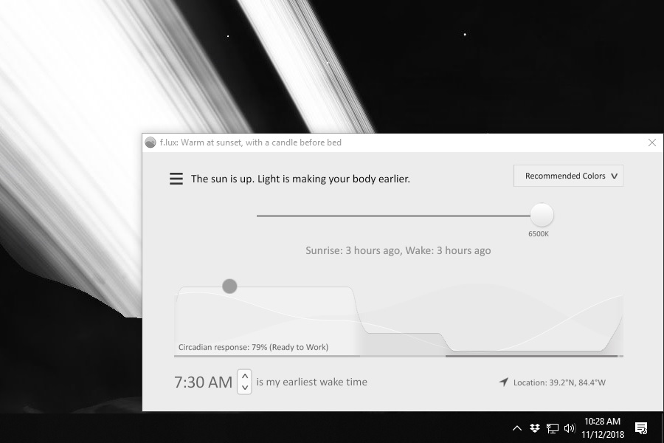Open the volume control in tray

point(570,428)
